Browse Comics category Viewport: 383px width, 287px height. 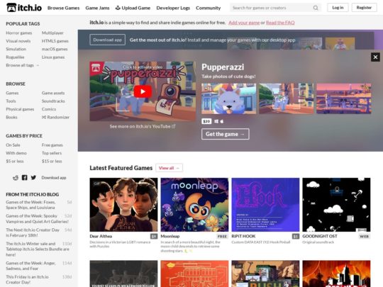point(49,109)
